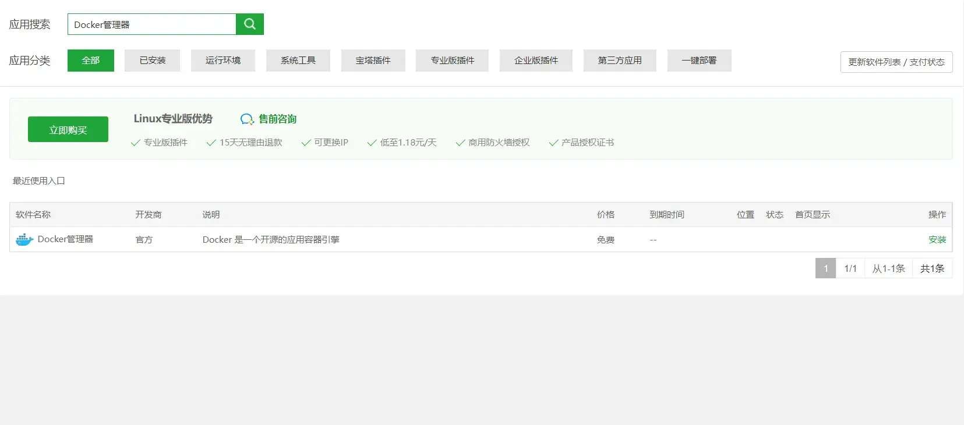This screenshot has width=964, height=425.
Task: Focus the 应用搜索 input field
Action: click(x=152, y=24)
